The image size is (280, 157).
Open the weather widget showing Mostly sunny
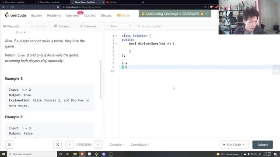coord(227,154)
